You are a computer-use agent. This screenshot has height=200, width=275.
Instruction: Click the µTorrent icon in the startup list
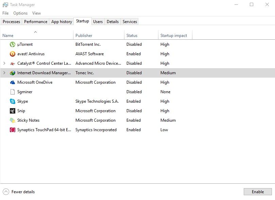point(13,44)
